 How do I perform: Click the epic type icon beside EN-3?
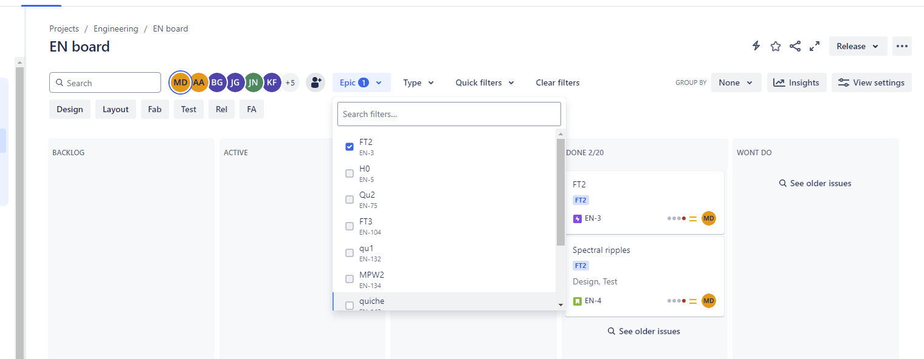tap(577, 218)
